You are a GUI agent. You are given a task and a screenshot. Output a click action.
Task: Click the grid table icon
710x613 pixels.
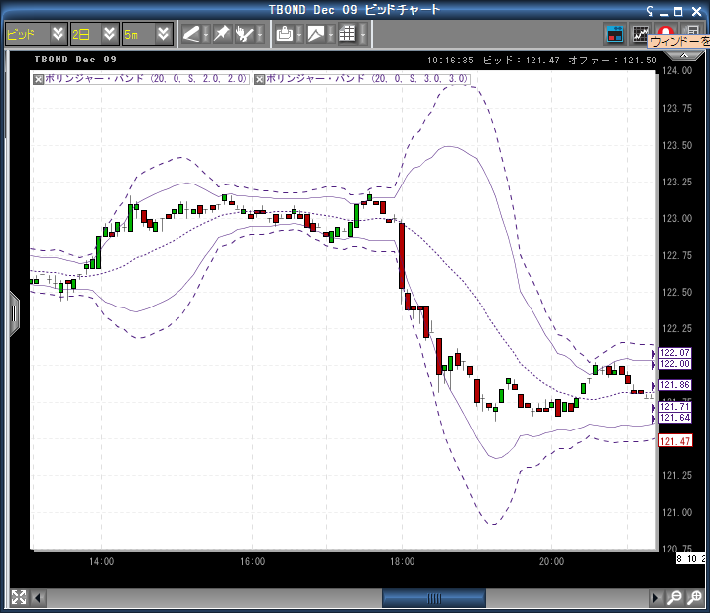pos(347,34)
